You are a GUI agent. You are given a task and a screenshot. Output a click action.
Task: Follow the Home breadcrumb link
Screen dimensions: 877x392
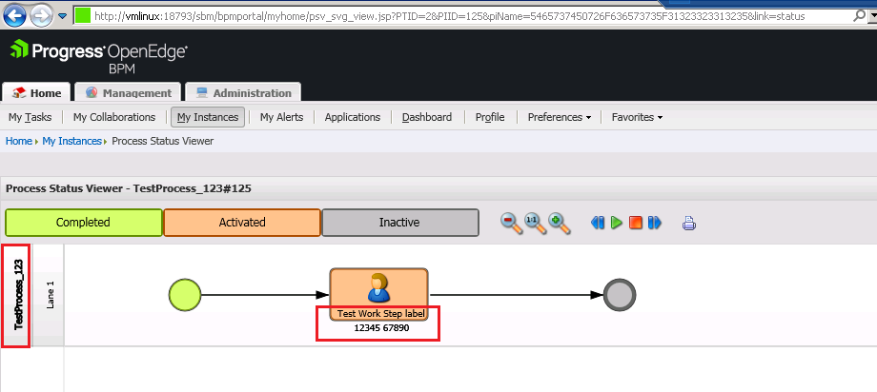[18, 141]
